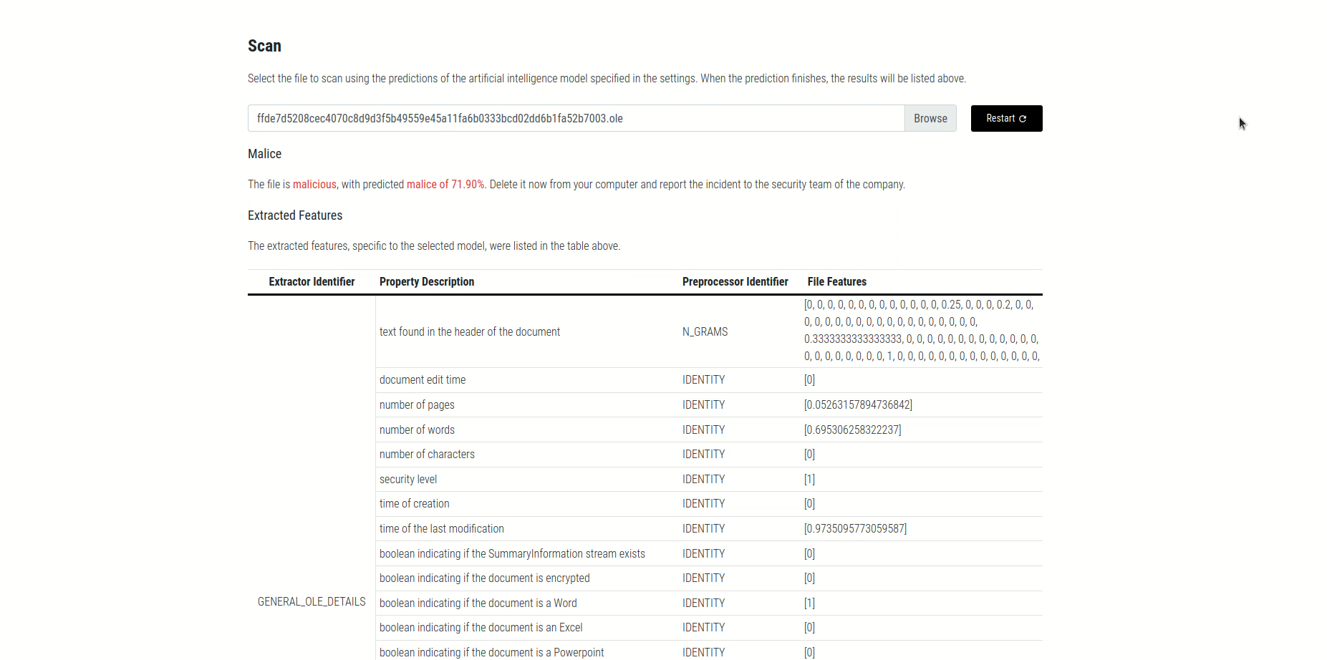This screenshot has height=660, width=1327.
Task: Click the N-grams feature vector values
Action: click(922, 331)
